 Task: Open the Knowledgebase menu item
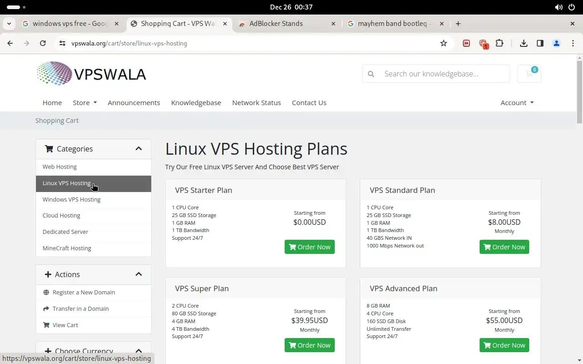(196, 103)
